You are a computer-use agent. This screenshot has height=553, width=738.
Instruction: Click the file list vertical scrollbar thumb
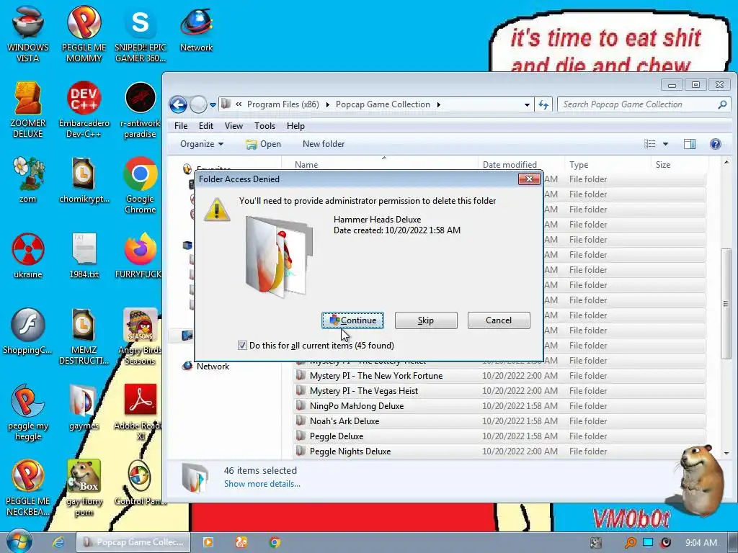[x=726, y=304]
